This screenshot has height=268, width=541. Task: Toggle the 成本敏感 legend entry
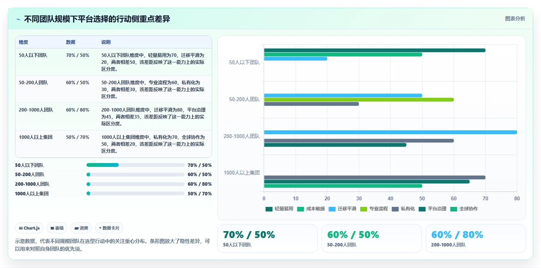point(311,209)
